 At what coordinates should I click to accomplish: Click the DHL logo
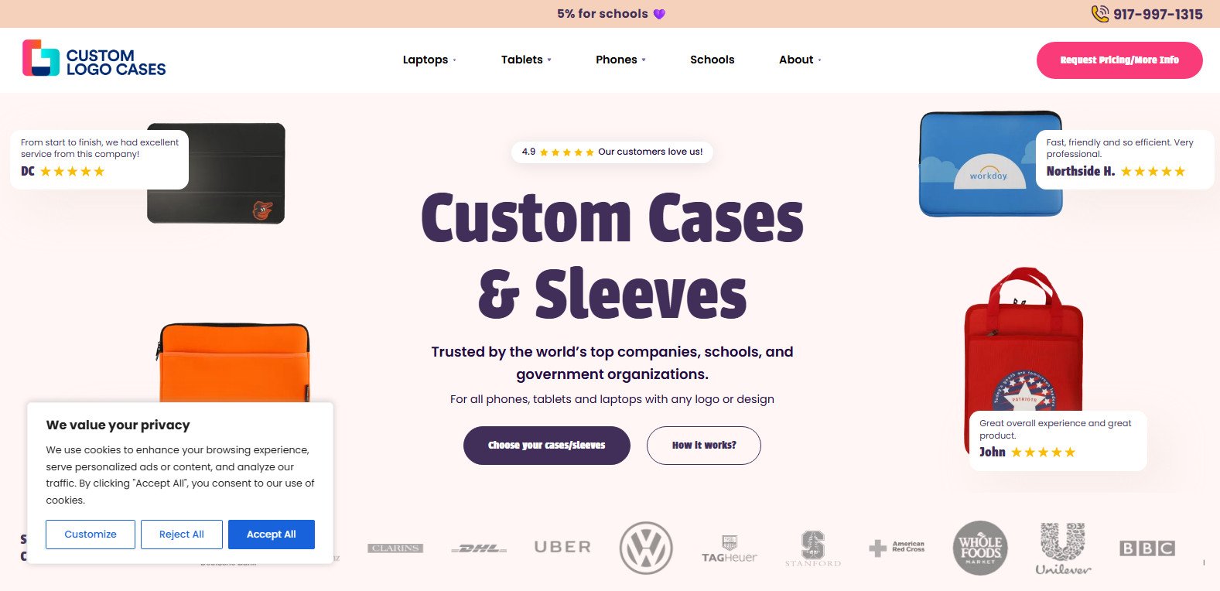(x=479, y=548)
